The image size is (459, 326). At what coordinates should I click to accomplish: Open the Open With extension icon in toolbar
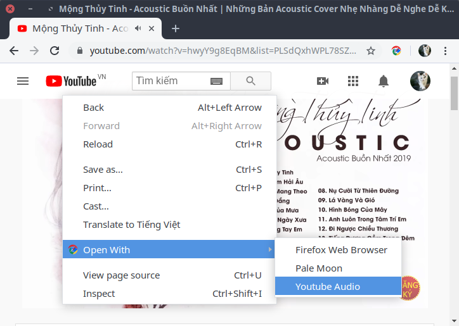pos(396,51)
